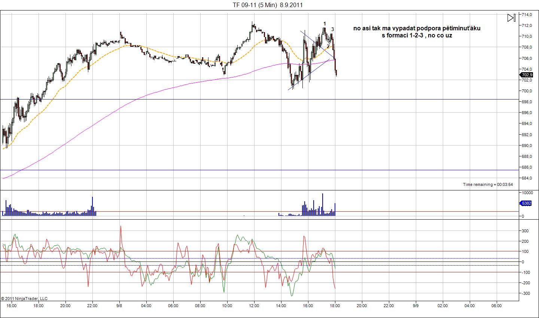Click the Time remaining countdown text

tap(488, 184)
